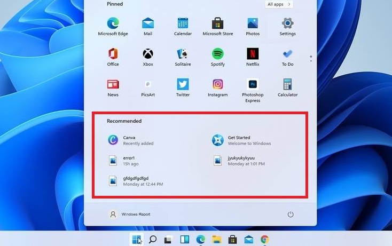
Task: Launch Instagram from pinned apps
Action: point(218,88)
